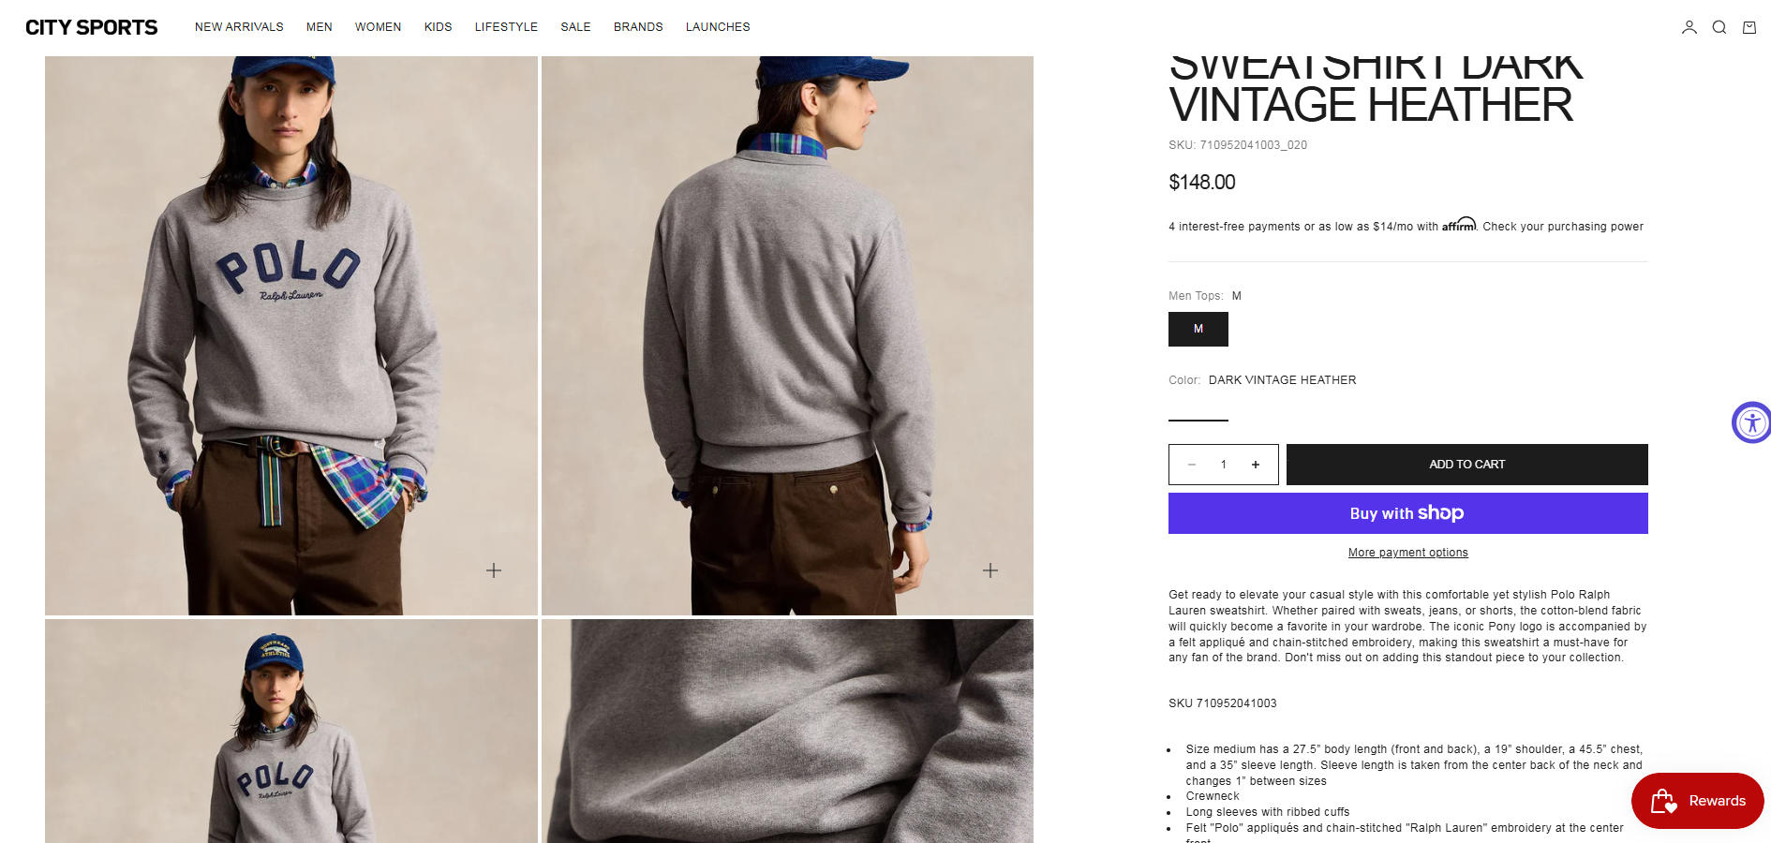This screenshot has width=1771, height=843.
Task: Open the shopping cart icon
Action: (1749, 27)
